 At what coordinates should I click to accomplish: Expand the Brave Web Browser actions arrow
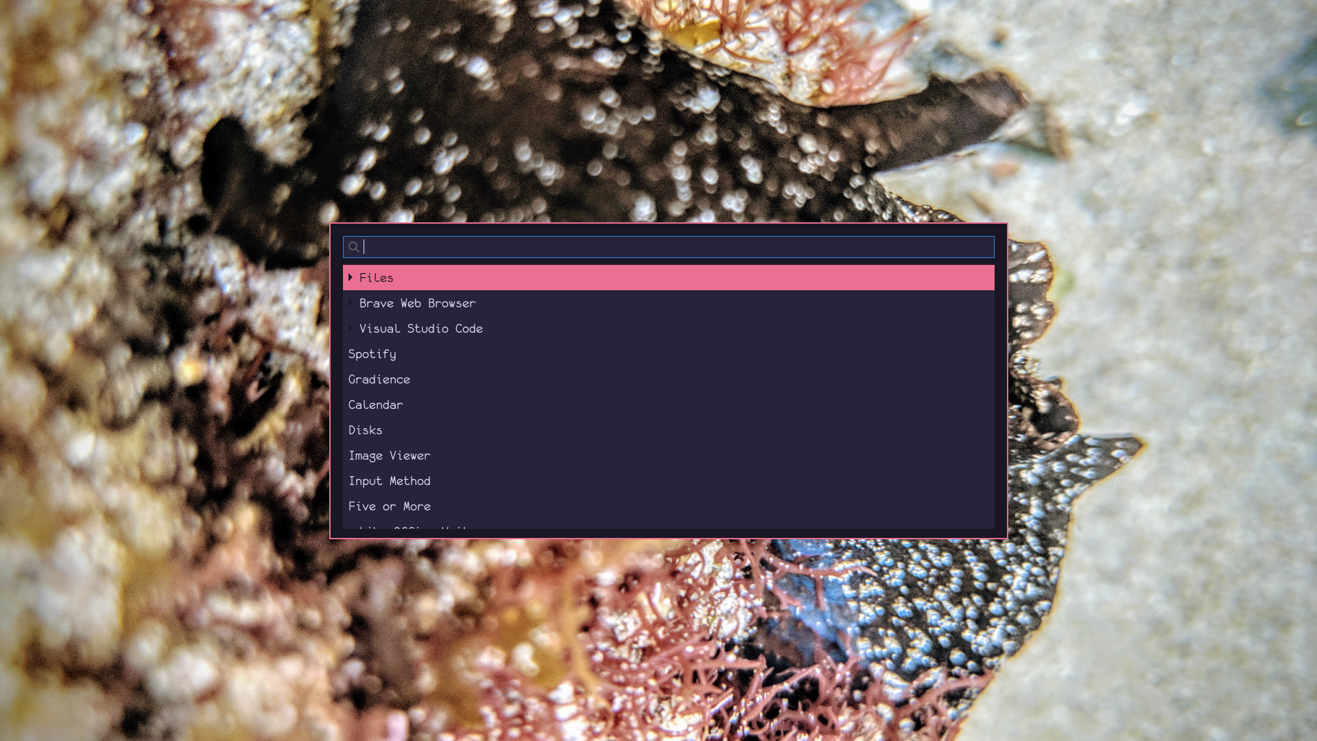tap(351, 303)
